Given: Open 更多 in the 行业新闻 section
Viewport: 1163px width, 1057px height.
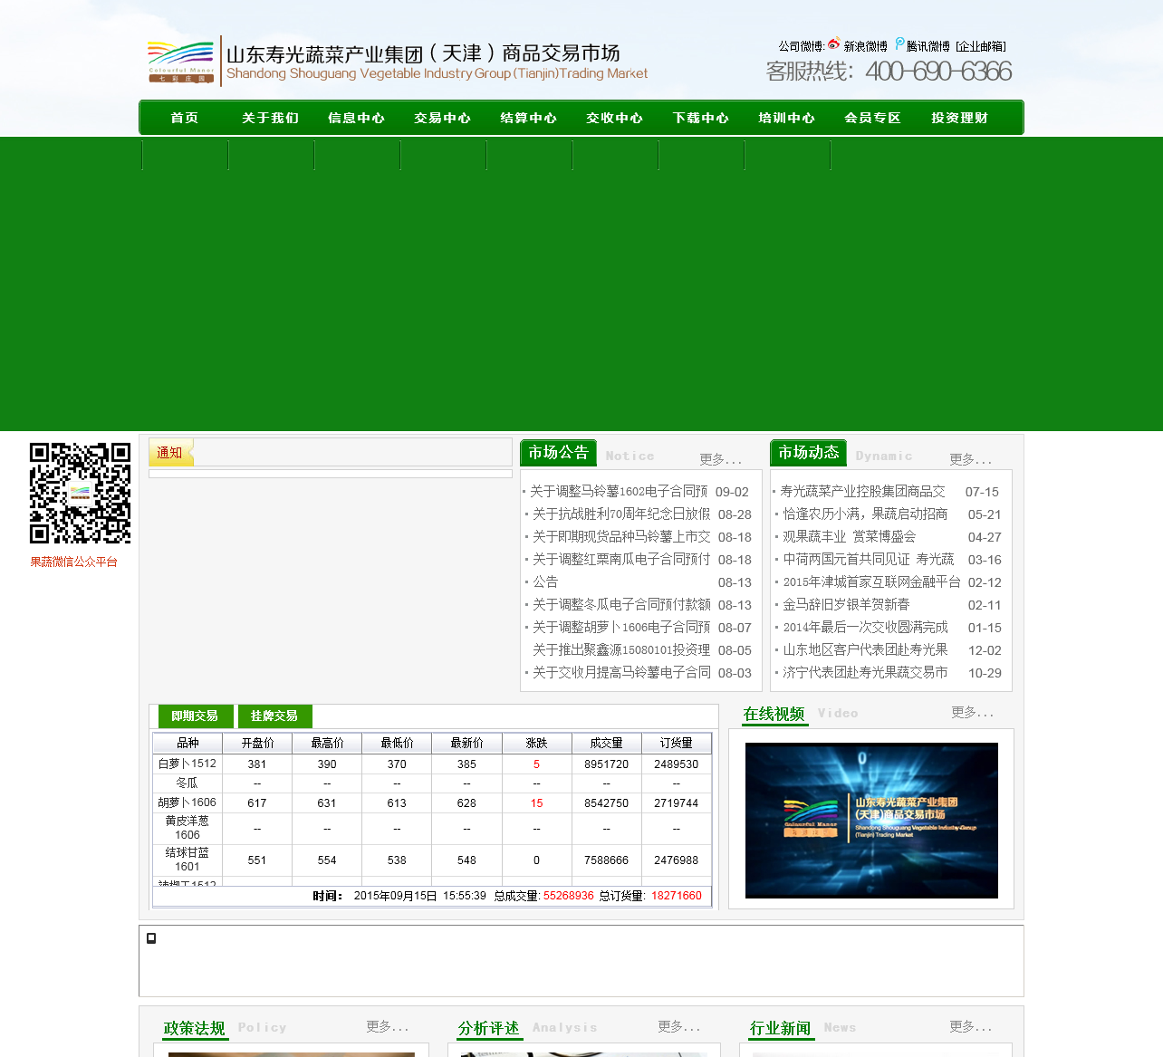Looking at the screenshot, I should pos(970,1027).
